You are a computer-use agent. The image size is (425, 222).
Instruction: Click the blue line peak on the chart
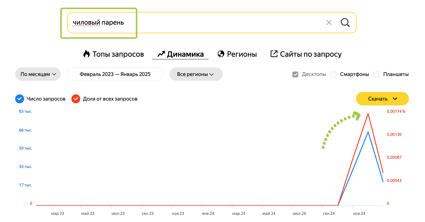click(x=368, y=132)
